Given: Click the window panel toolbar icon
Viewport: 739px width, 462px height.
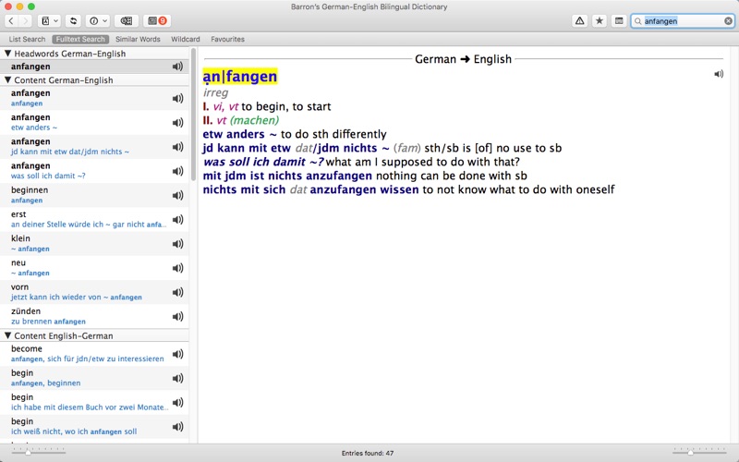Looking at the screenshot, I should click(619, 20).
